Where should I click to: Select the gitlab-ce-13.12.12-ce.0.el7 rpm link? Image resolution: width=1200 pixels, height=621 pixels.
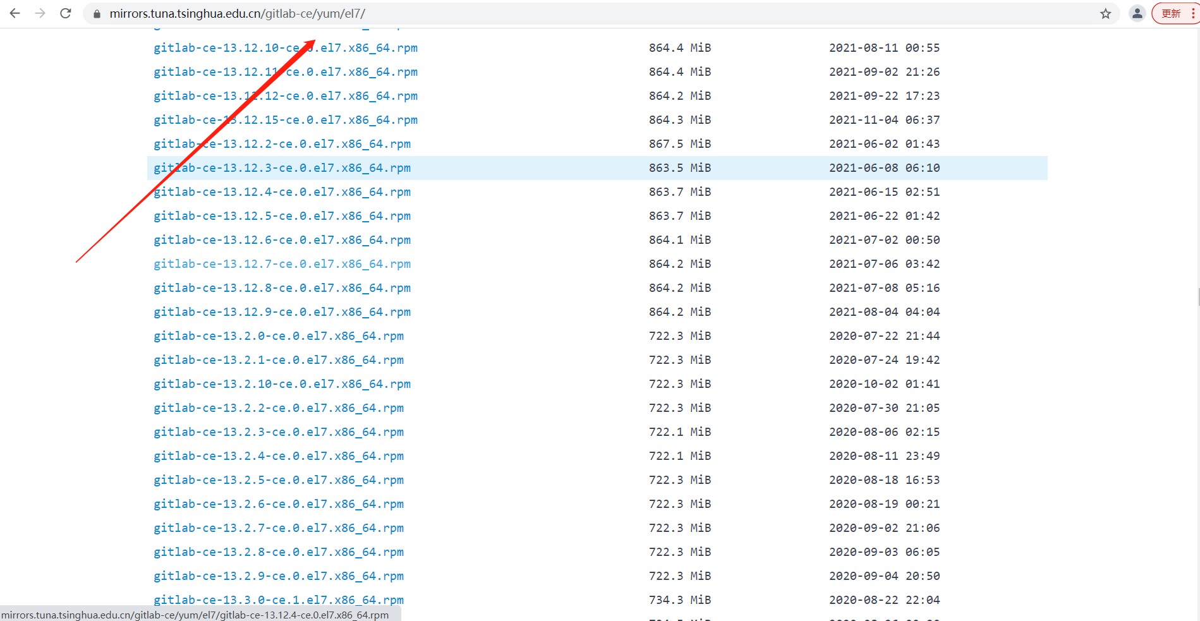click(286, 96)
